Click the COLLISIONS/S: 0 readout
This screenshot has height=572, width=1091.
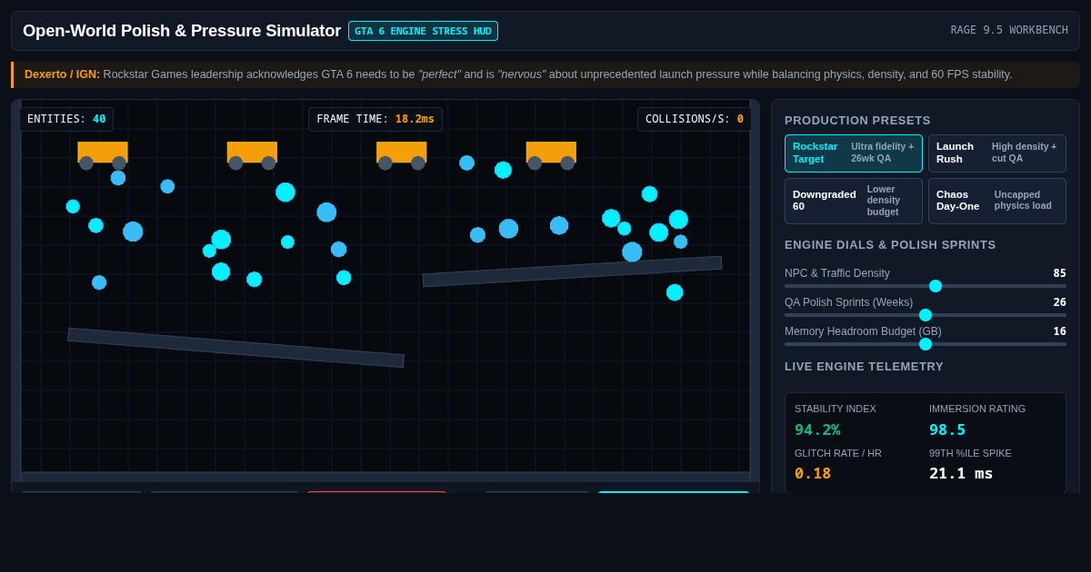point(695,119)
